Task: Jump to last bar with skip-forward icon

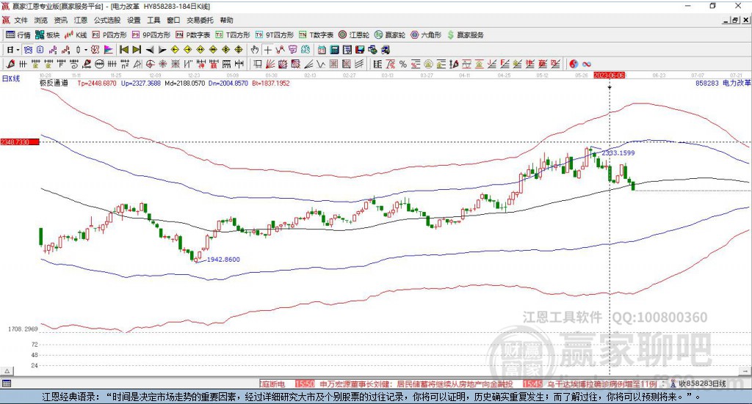Action: pyautogui.click(x=137, y=50)
